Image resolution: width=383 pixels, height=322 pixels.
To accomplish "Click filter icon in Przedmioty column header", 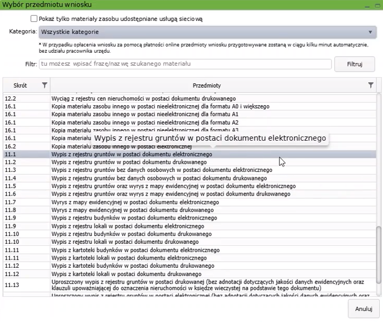I will pyautogui.click(x=371, y=85).
